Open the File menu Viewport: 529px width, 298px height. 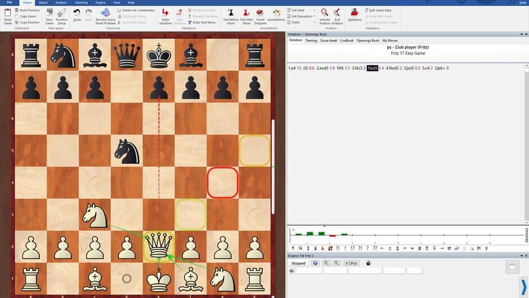[10, 2]
